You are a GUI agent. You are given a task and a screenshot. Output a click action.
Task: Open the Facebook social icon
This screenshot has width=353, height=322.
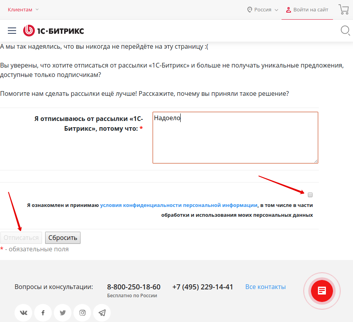(43, 313)
